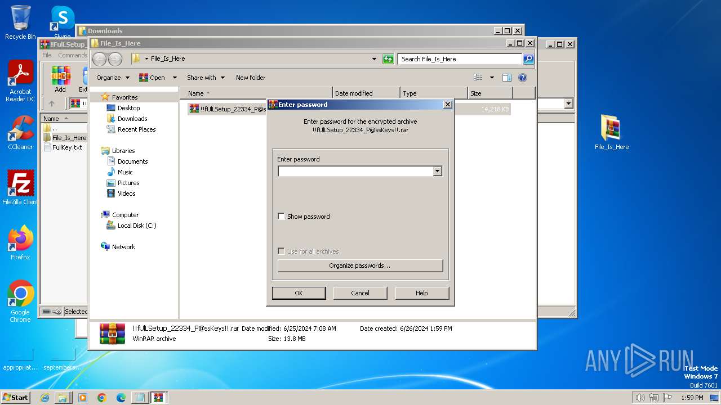The image size is (721, 405).
Task: Open Recycle Bin desktop icon
Action: (x=20, y=22)
